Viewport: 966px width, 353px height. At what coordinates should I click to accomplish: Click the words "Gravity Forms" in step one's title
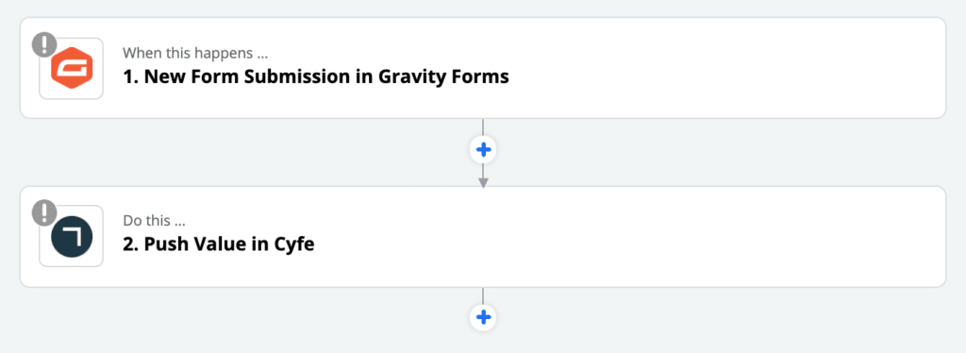(443, 77)
